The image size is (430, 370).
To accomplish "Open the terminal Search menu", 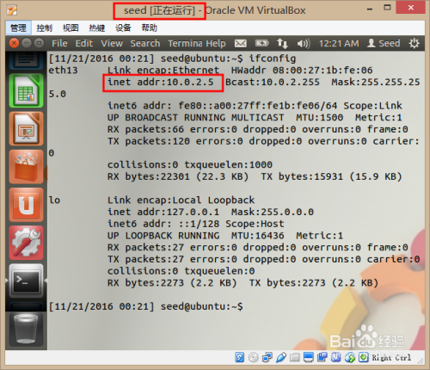I will 145,43.
